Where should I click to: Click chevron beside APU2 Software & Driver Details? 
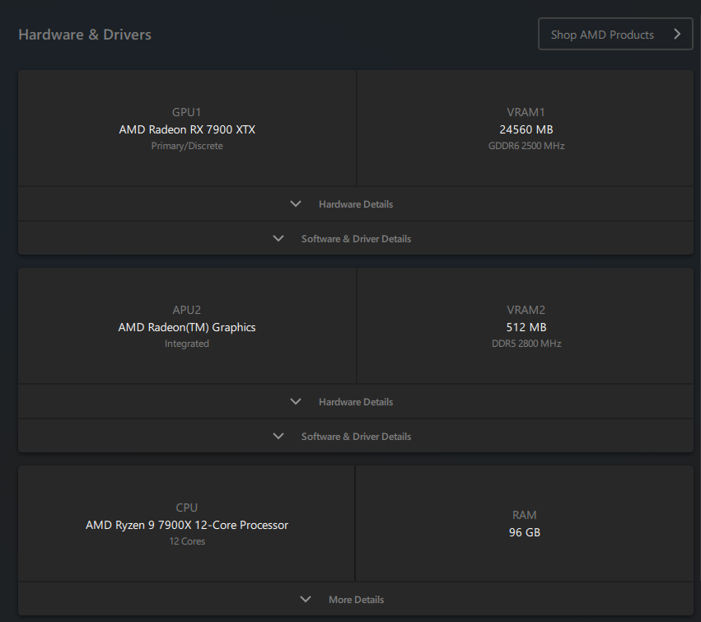click(x=278, y=437)
